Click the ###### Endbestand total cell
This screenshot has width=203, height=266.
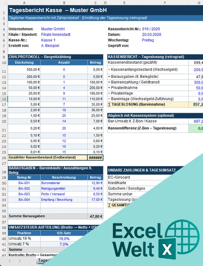95,158
